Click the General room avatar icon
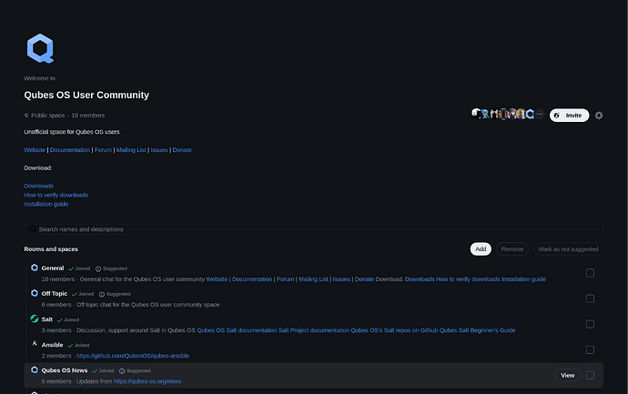This screenshot has height=394, width=628. (34, 268)
